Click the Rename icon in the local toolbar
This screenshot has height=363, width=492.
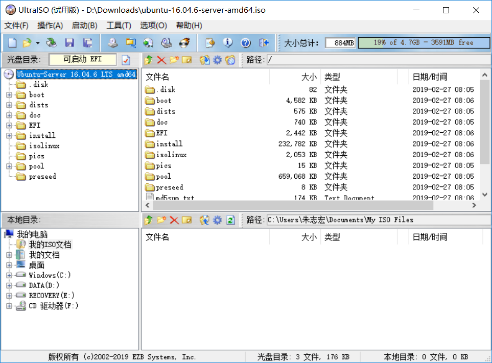click(186, 220)
